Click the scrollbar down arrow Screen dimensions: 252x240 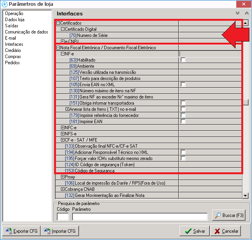[246, 196]
